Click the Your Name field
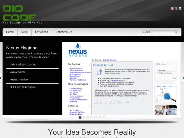Viewport: 184px width, 138px height. click(166, 70)
